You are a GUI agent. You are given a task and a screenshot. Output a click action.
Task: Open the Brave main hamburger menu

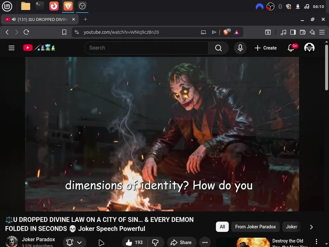pos(322,32)
